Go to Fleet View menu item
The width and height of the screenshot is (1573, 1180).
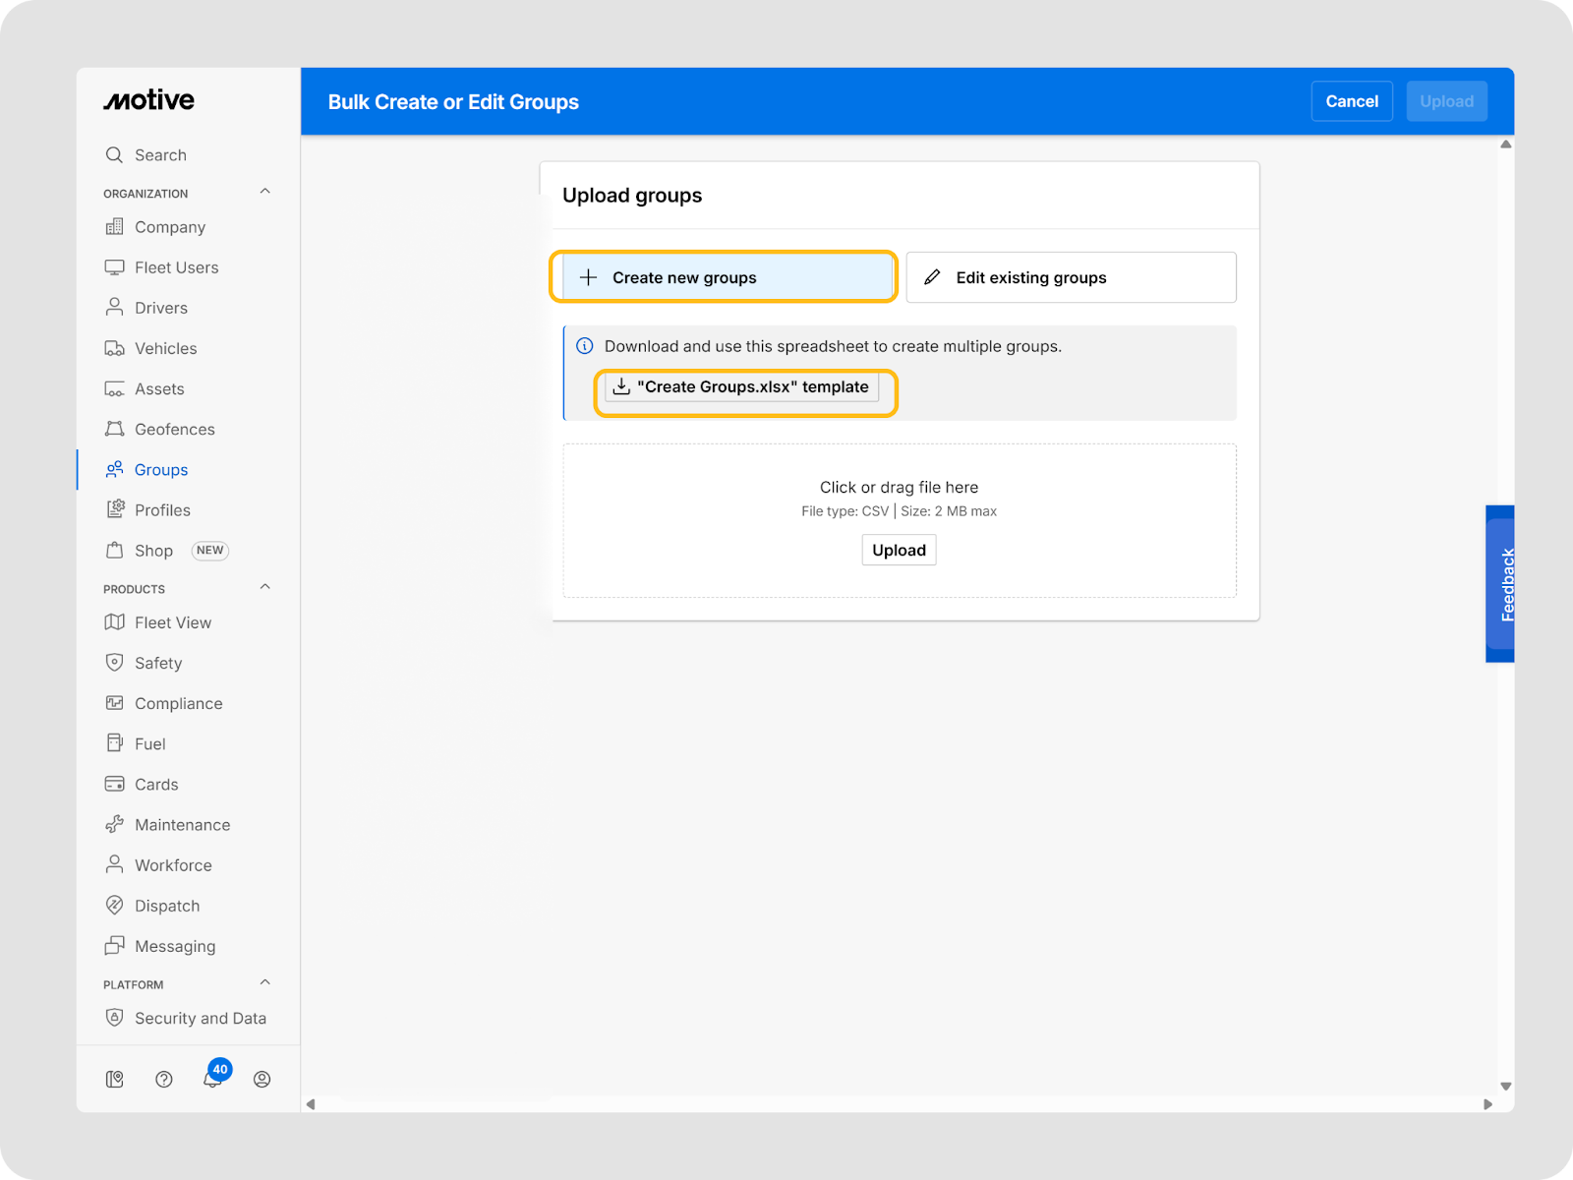pyautogui.click(x=172, y=622)
